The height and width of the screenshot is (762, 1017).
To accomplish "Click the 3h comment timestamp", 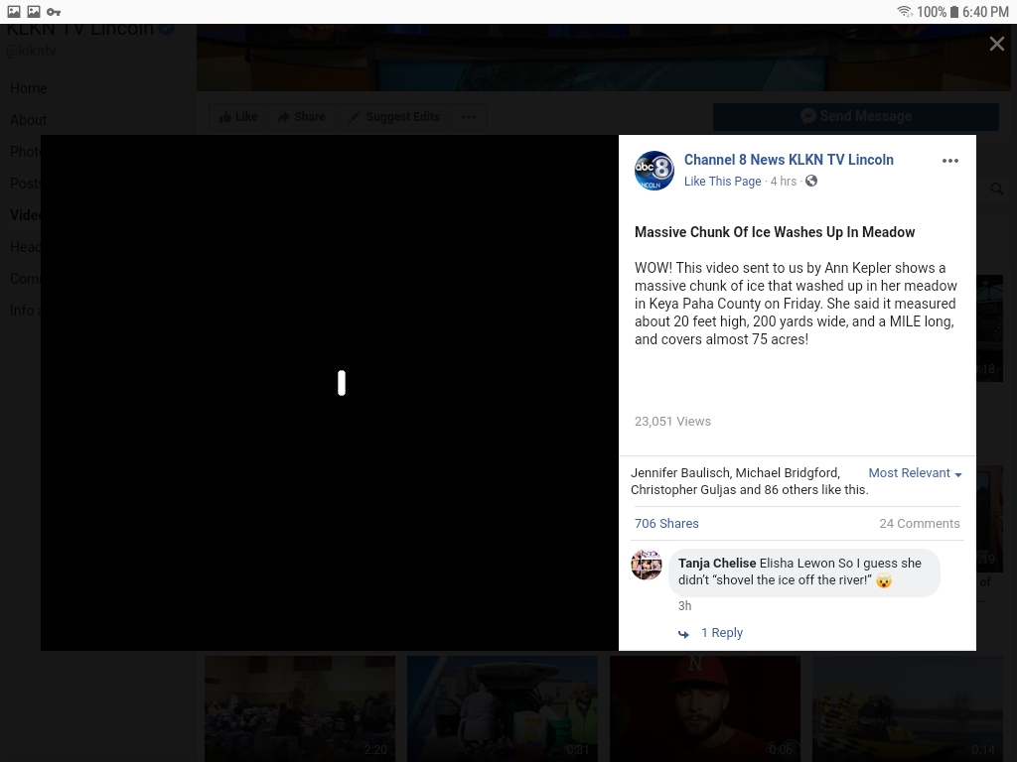I will click(685, 606).
